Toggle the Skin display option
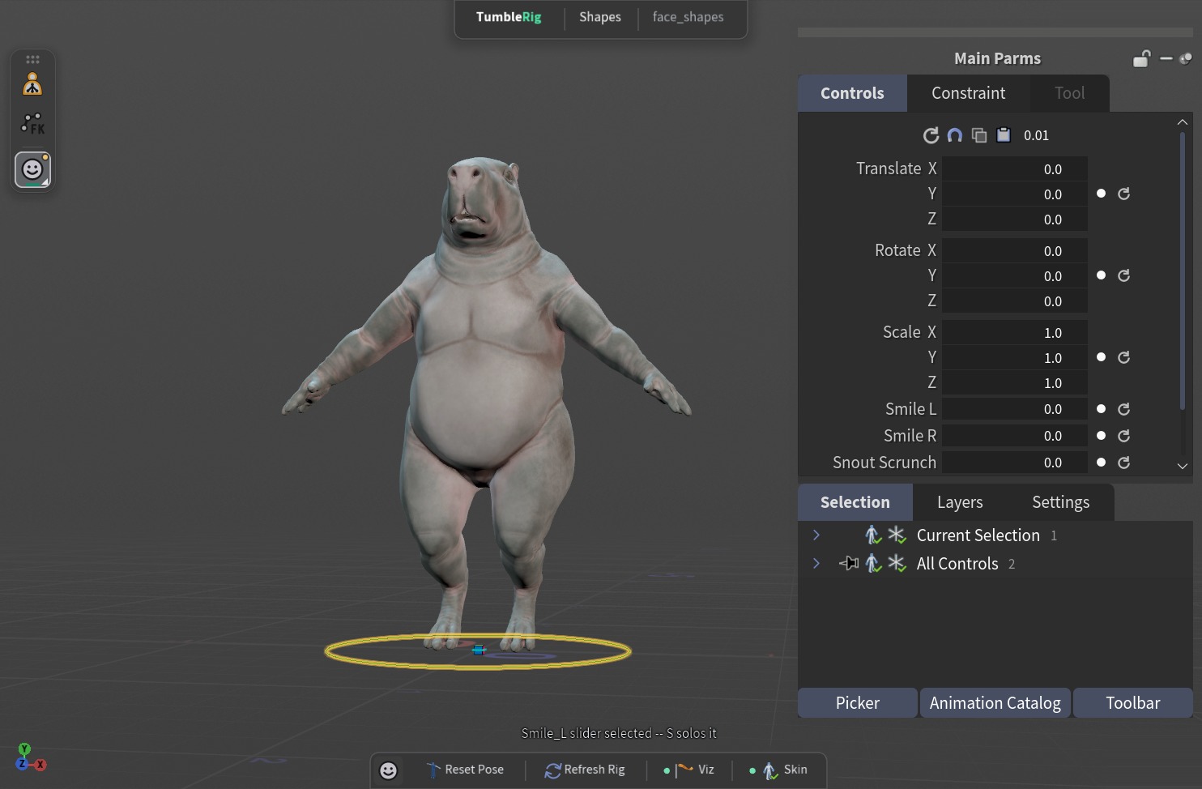The width and height of the screenshot is (1202, 789). (x=778, y=770)
